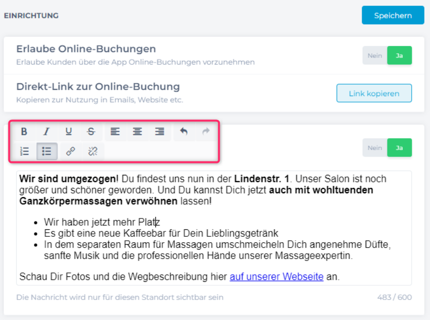
Task: Underline the selected text
Action: tap(69, 131)
